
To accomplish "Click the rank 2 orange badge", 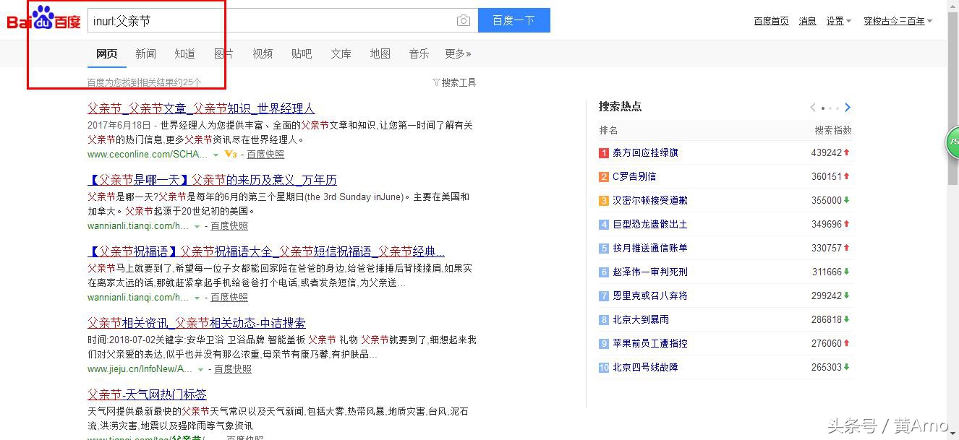I will [x=604, y=176].
